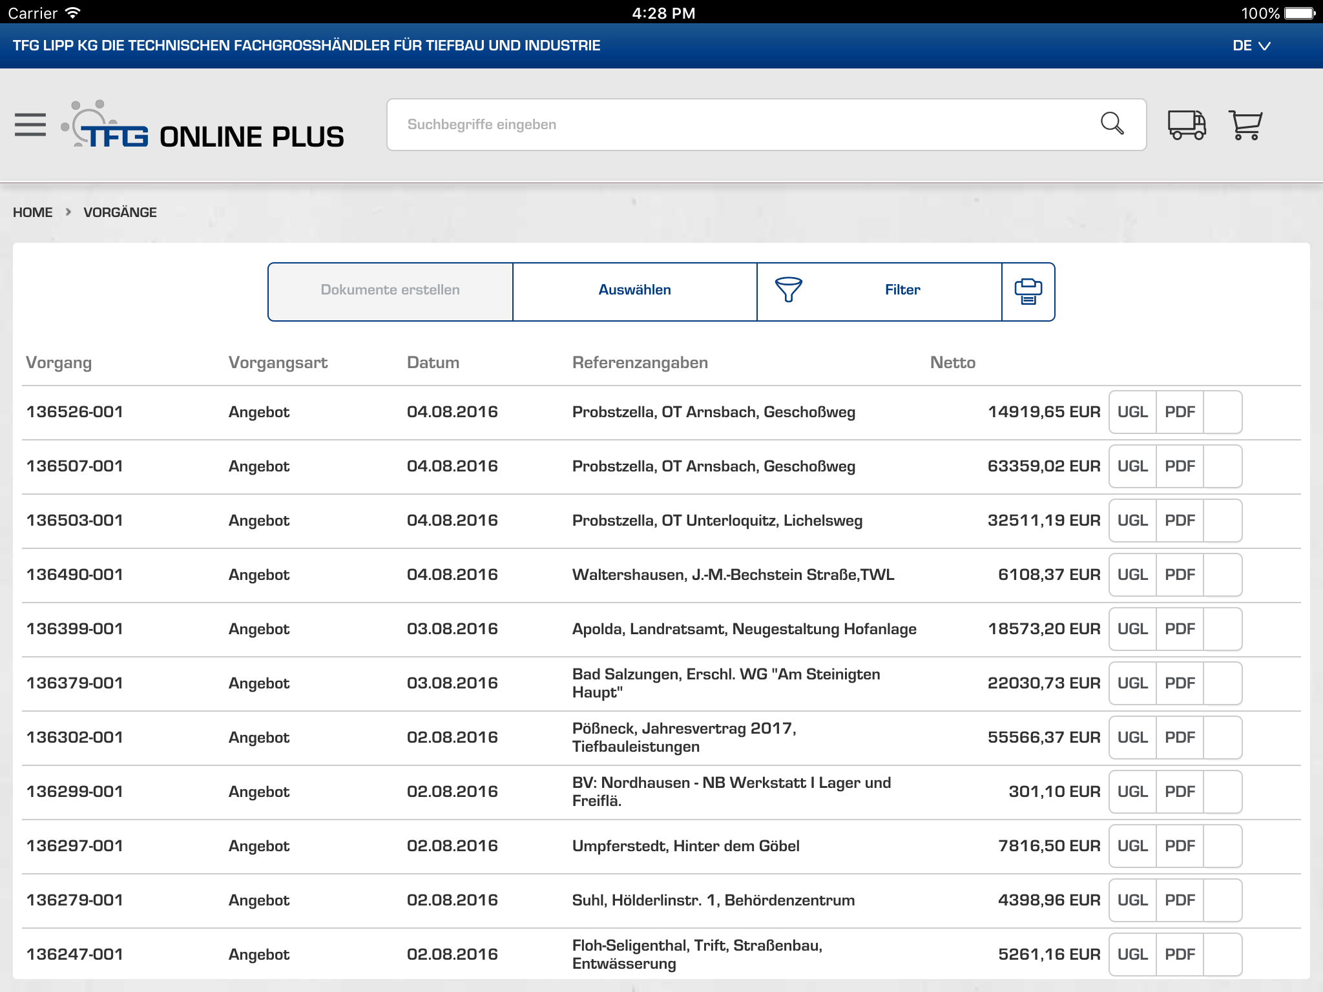The image size is (1323, 992).
Task: Toggle empty box in row 136279-001
Action: (1222, 900)
